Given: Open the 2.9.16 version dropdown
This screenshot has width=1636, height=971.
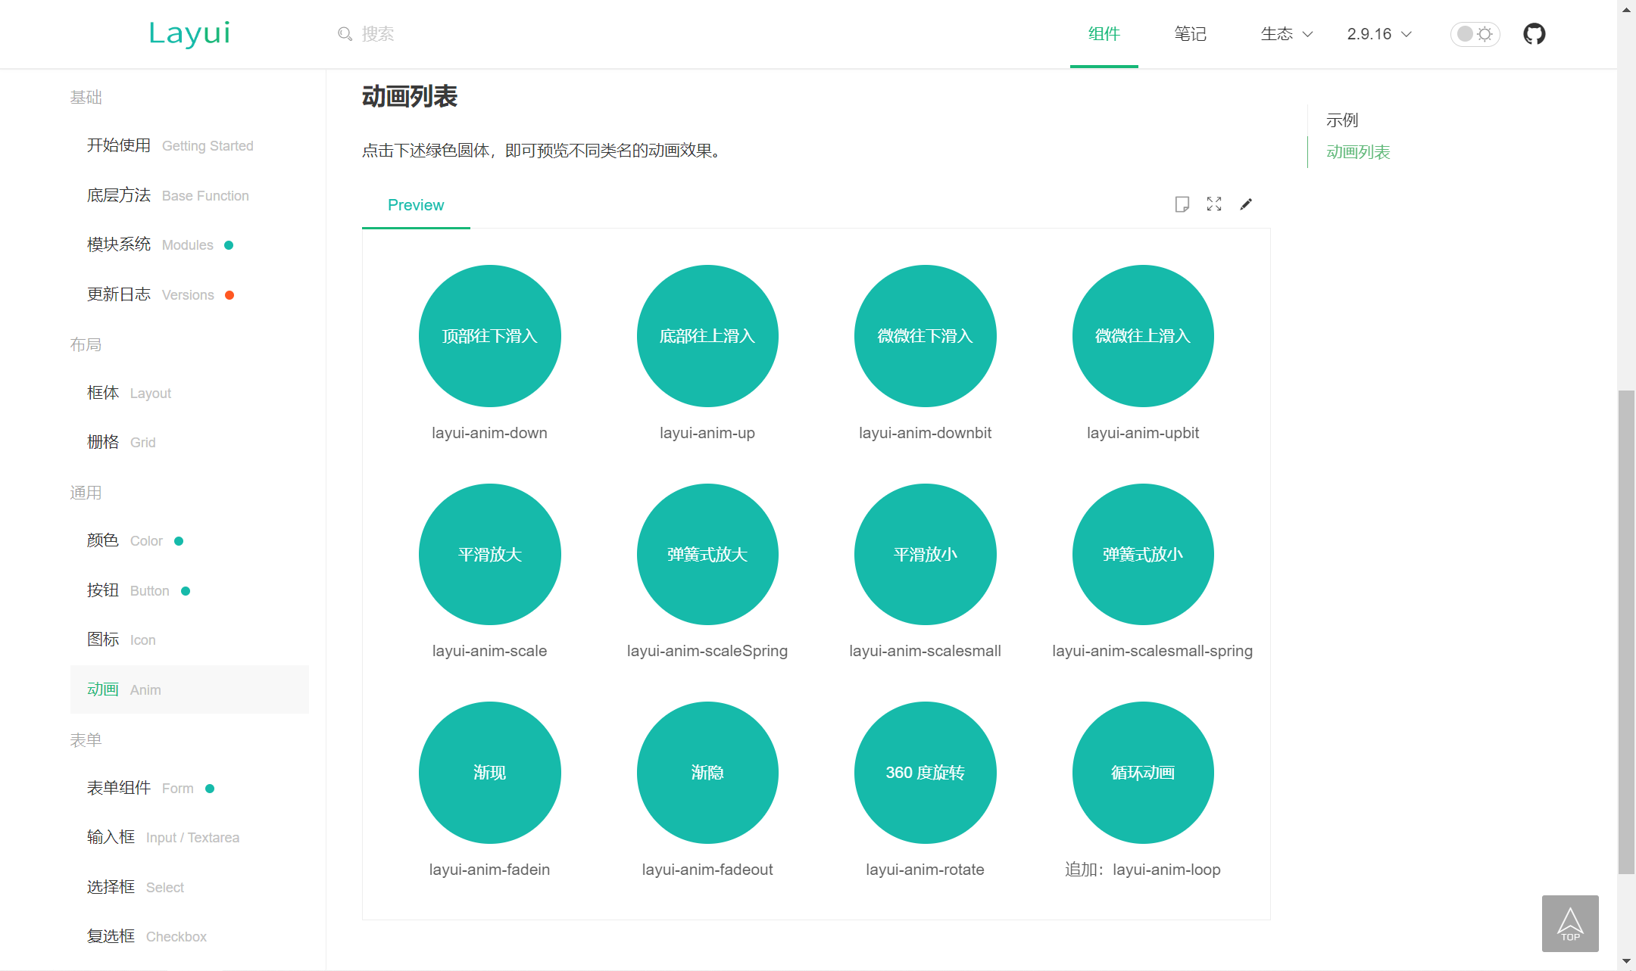Looking at the screenshot, I should [1379, 34].
